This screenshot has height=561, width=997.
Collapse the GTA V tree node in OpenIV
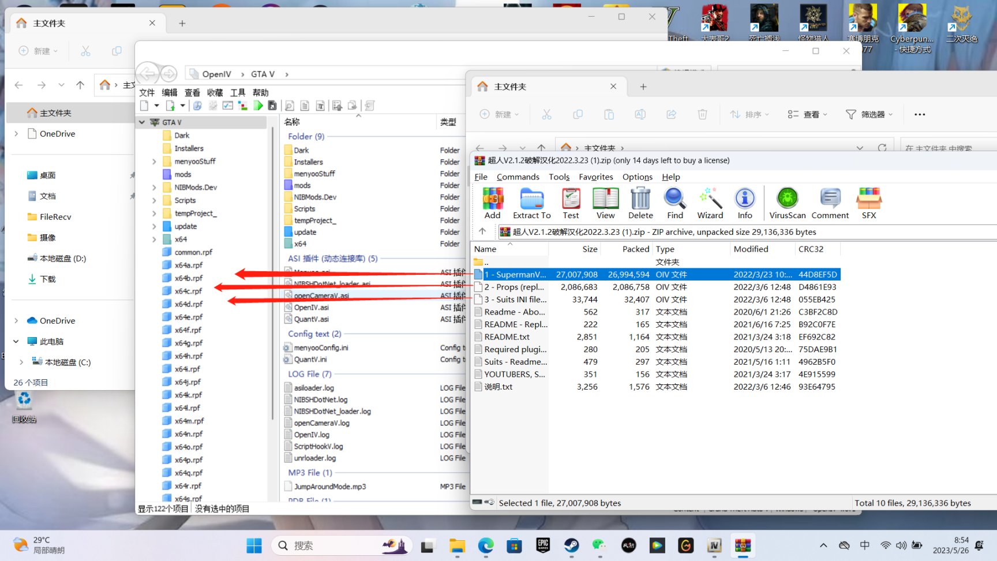coord(143,122)
